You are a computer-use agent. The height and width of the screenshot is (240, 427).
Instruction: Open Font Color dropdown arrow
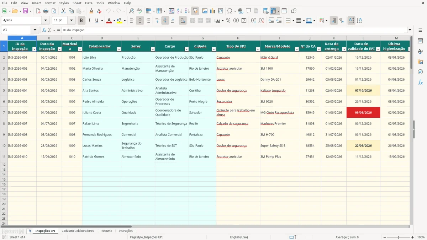[114, 21]
